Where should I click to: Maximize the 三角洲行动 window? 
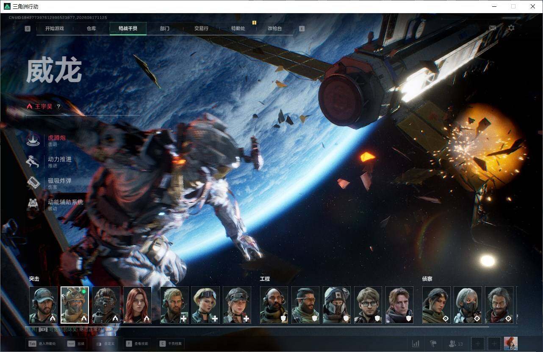point(513,6)
